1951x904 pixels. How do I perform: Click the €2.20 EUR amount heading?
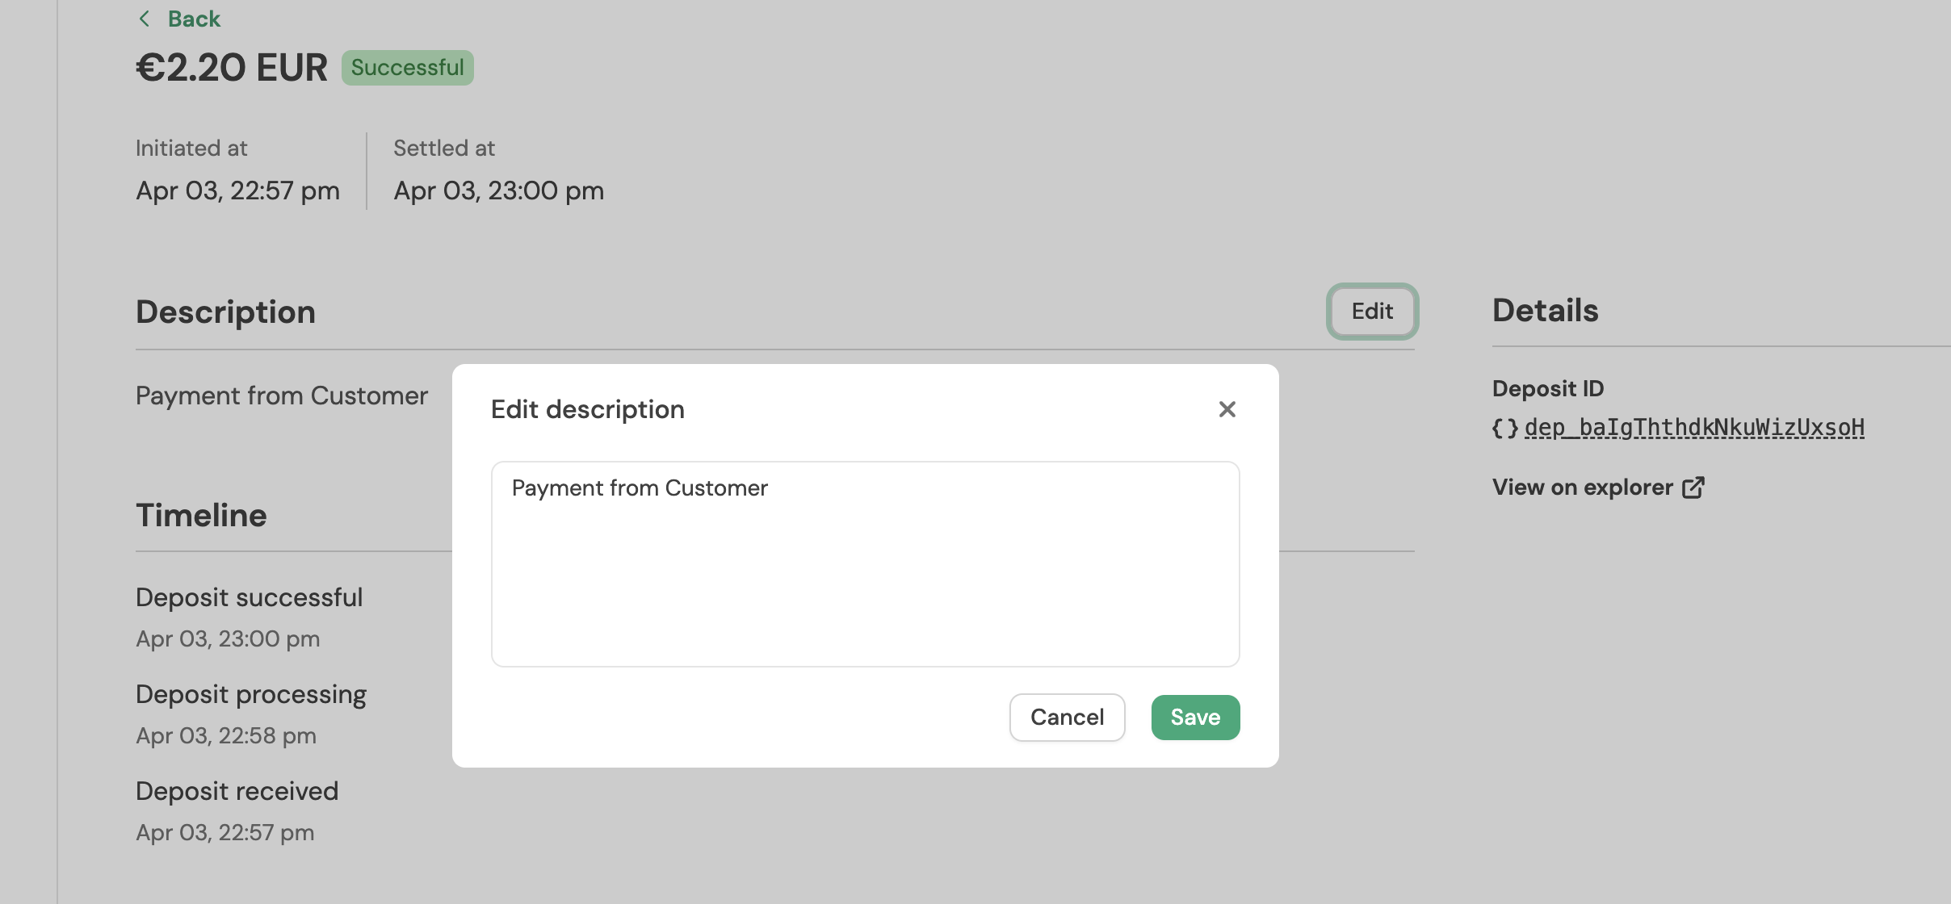232,68
